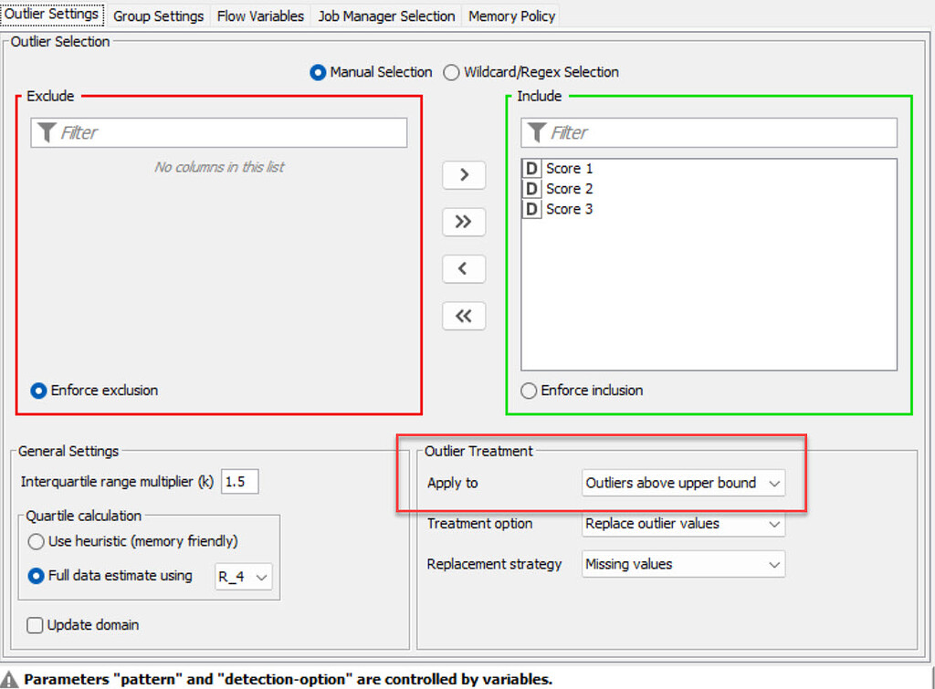The image size is (935, 689).
Task: Move all columns to Include list
Action: tap(464, 222)
